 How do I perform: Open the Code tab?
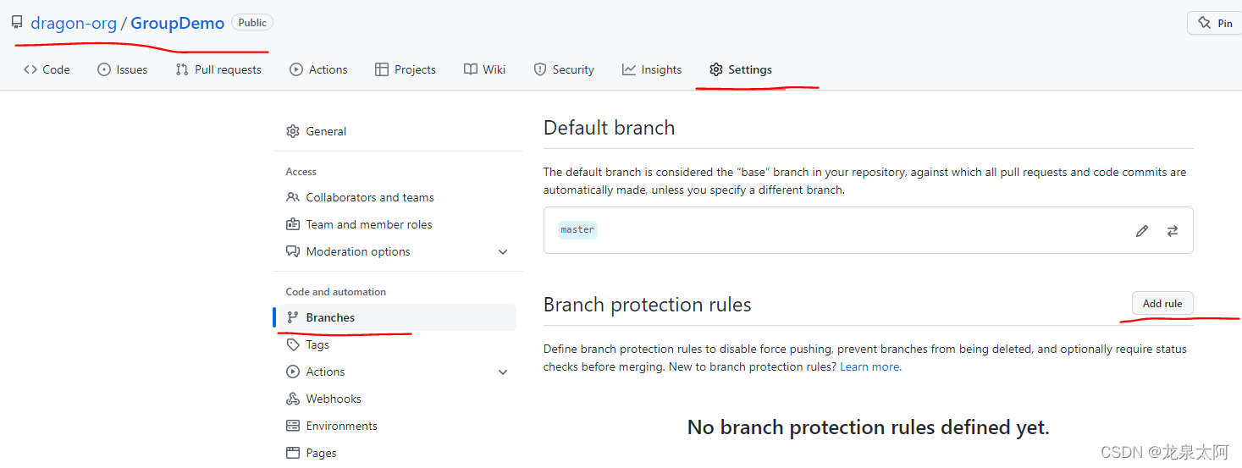click(x=47, y=69)
